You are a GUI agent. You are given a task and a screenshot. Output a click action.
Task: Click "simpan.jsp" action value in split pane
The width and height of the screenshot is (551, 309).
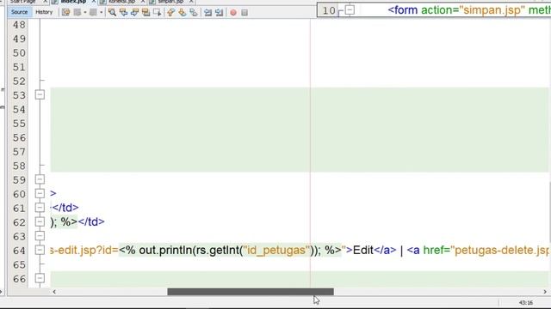(x=492, y=10)
